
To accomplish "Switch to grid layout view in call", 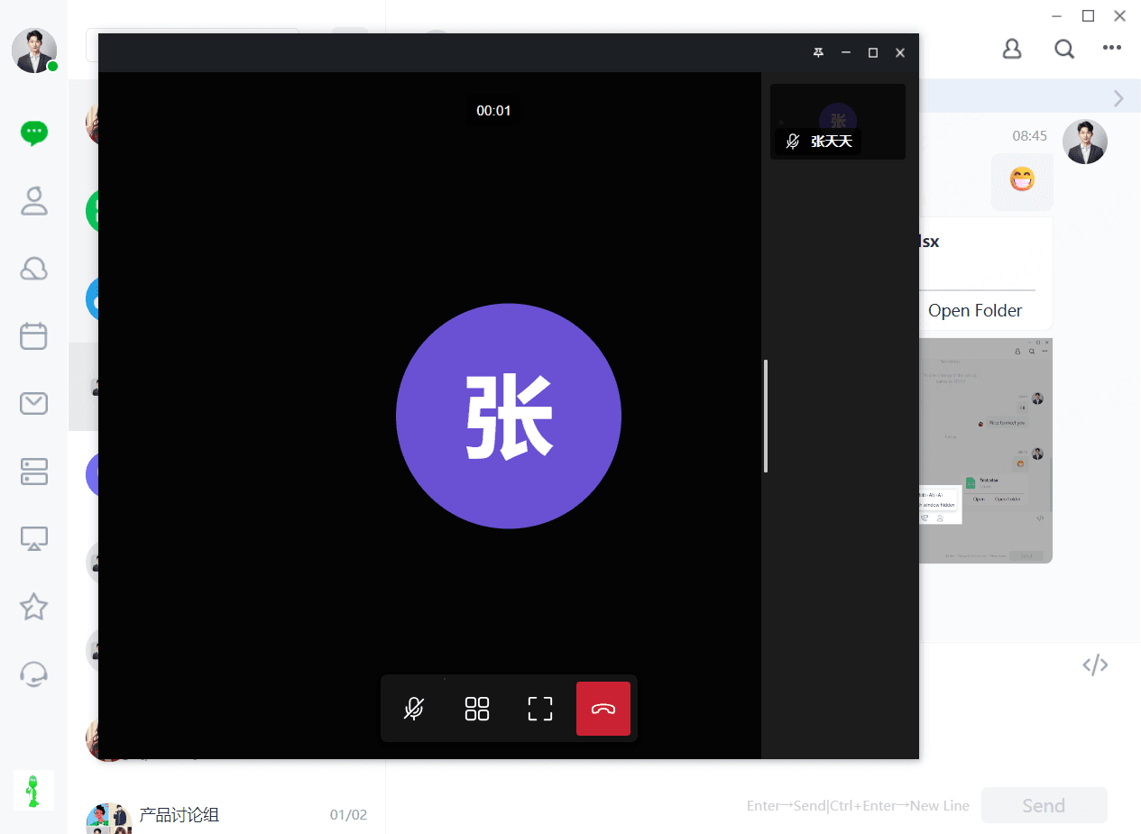I will tap(477, 709).
